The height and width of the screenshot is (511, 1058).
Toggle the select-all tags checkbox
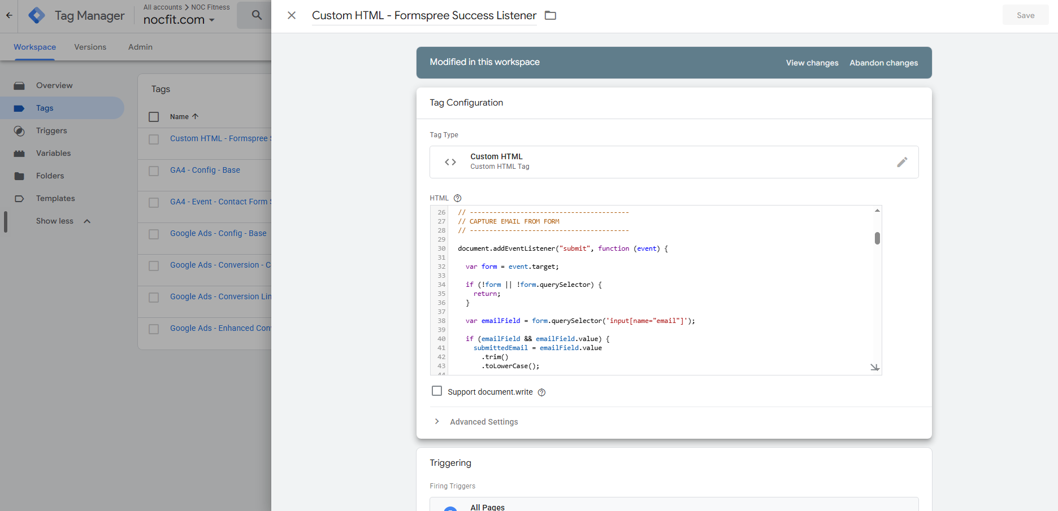tap(154, 117)
